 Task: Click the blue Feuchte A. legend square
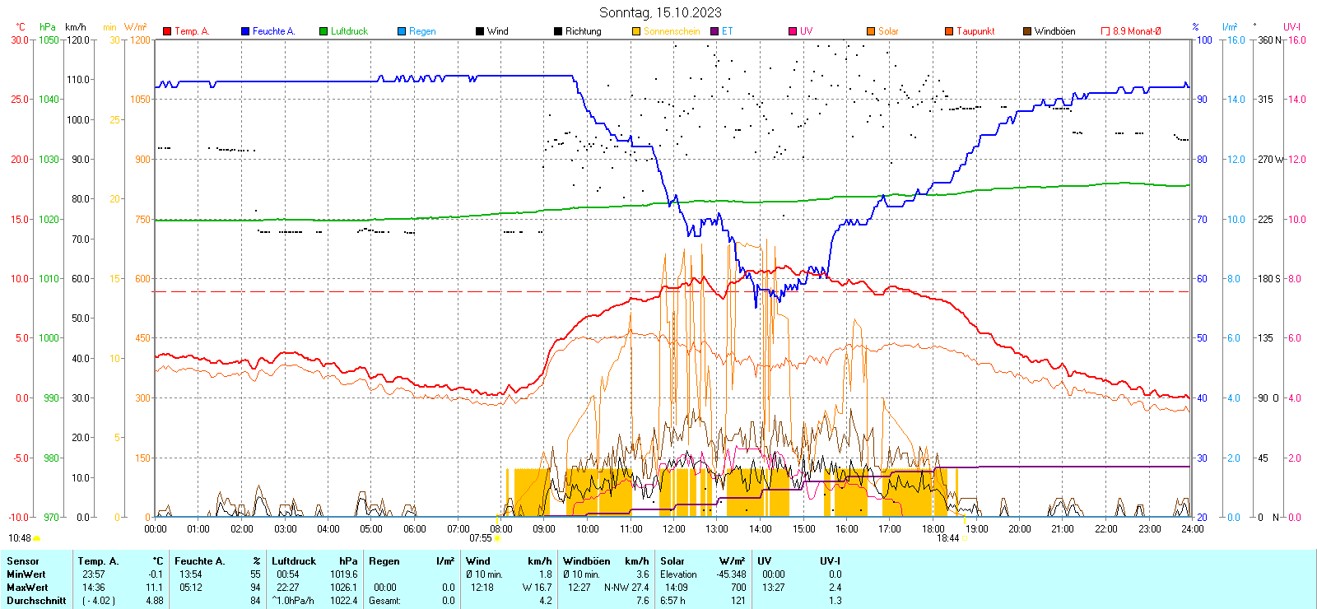pos(245,31)
